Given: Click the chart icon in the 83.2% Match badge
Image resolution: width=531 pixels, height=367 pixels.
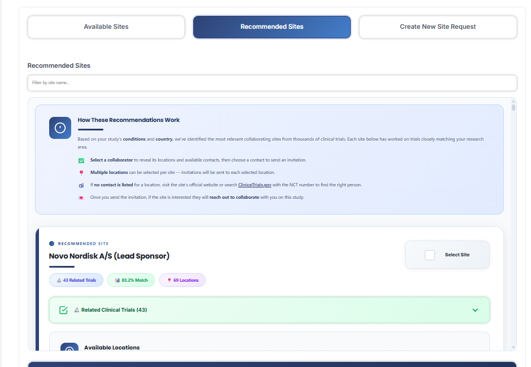Looking at the screenshot, I should [117, 280].
